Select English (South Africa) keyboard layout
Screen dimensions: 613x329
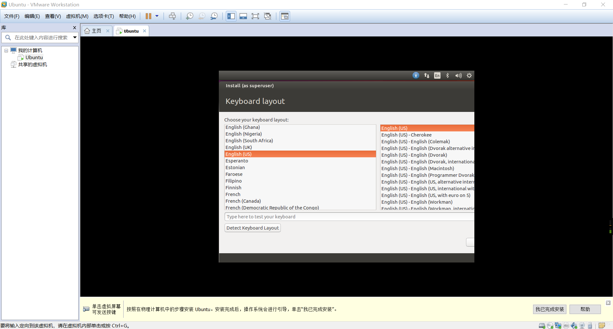point(300,141)
